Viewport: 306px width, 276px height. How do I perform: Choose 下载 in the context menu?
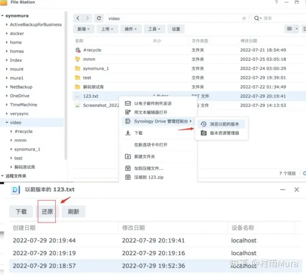pyautogui.click(x=158, y=133)
